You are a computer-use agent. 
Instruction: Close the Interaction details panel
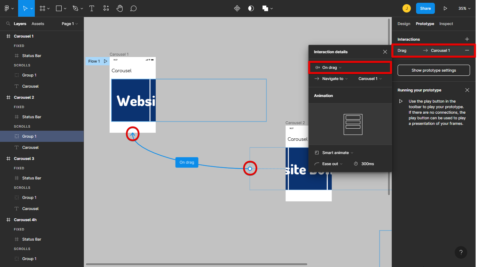tap(385, 52)
